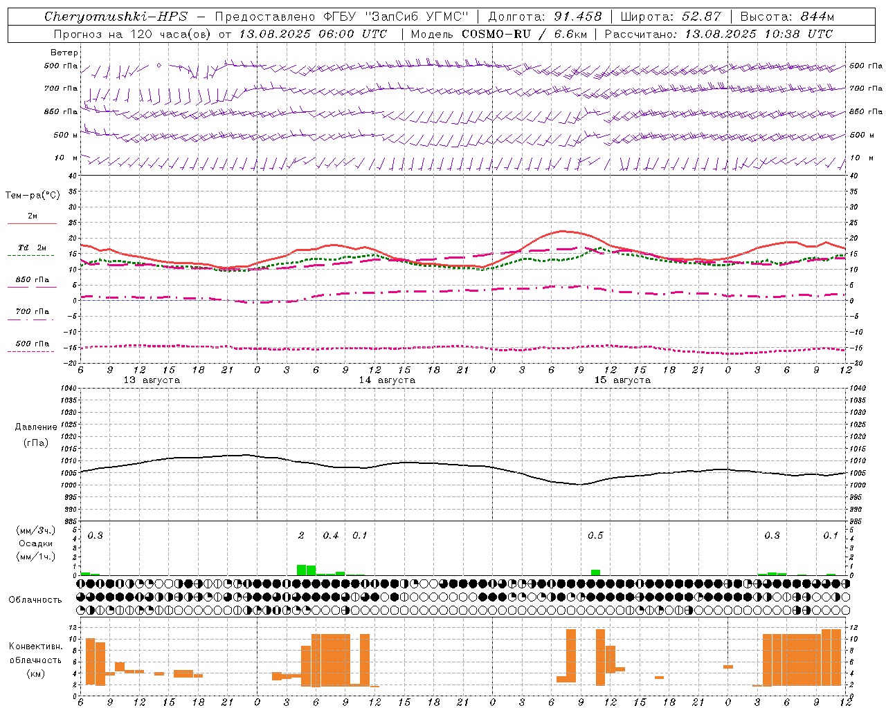This screenshot has width=886, height=708.
Task: Click the station title Cheryomushki-HPS
Action: 116,17
